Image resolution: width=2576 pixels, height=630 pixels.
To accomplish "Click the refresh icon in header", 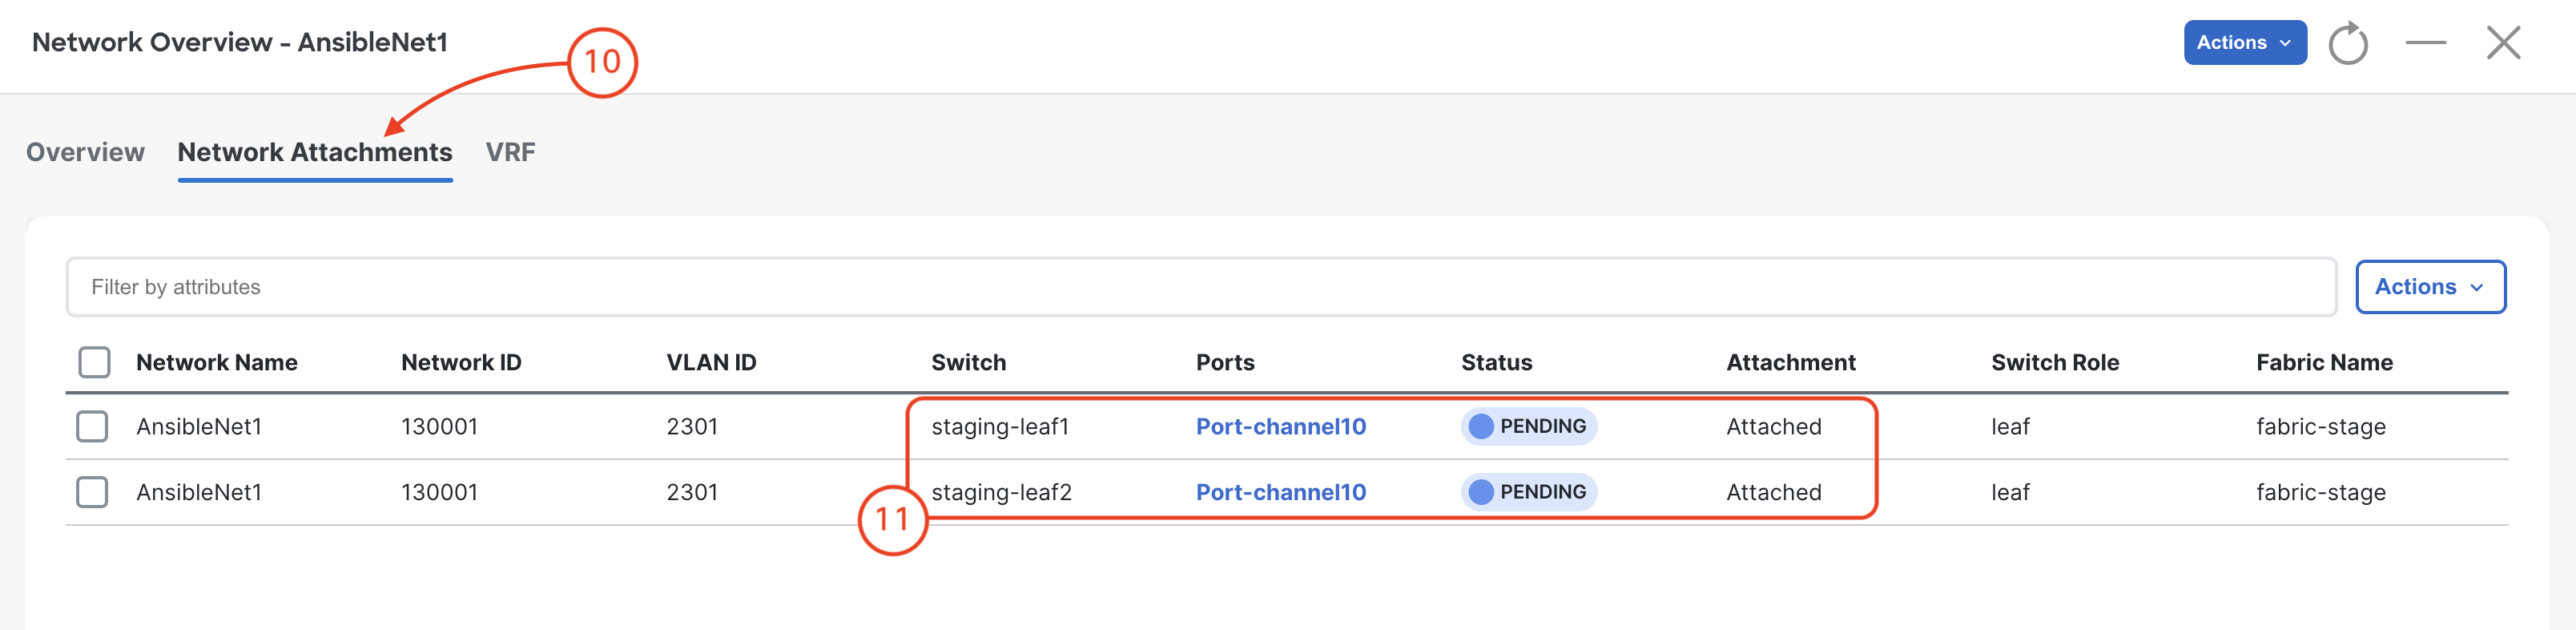I will [x=2348, y=43].
